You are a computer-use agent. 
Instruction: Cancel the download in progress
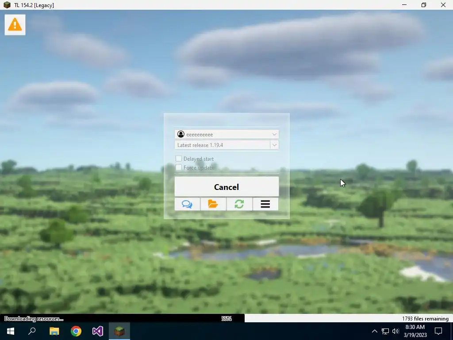[227, 187]
